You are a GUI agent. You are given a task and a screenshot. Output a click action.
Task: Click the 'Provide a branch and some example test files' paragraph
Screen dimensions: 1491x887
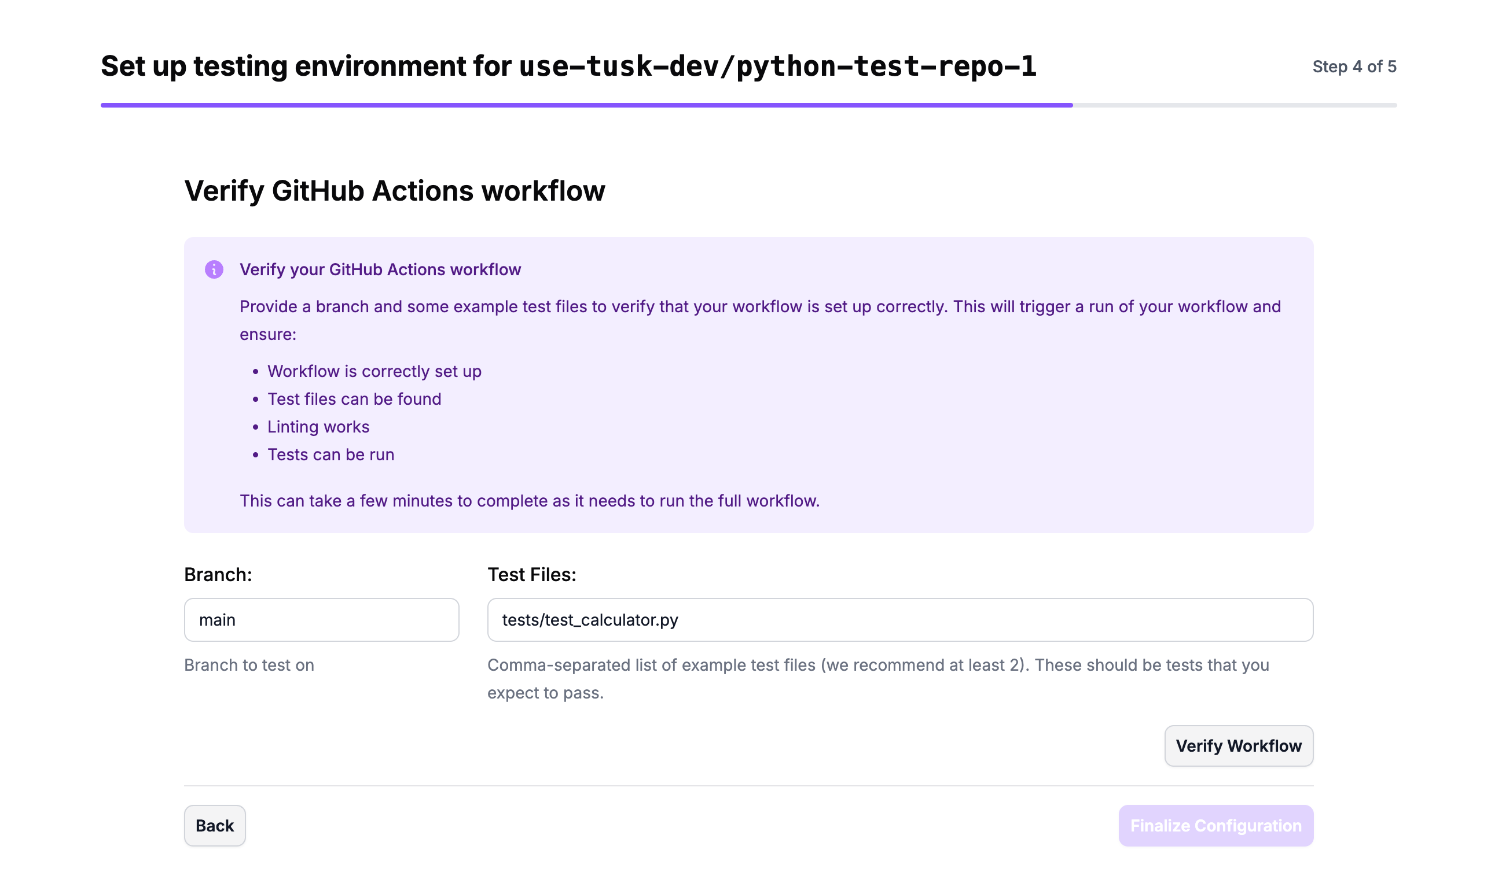(x=760, y=320)
